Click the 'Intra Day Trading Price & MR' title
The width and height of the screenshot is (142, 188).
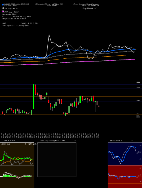52,141
